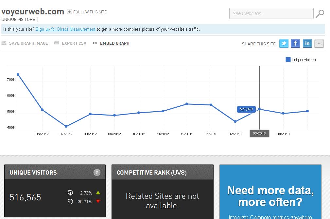Click the voyeurweb.com site title
Image resolution: width=330 pixels, height=219 pixels.
click(x=33, y=12)
